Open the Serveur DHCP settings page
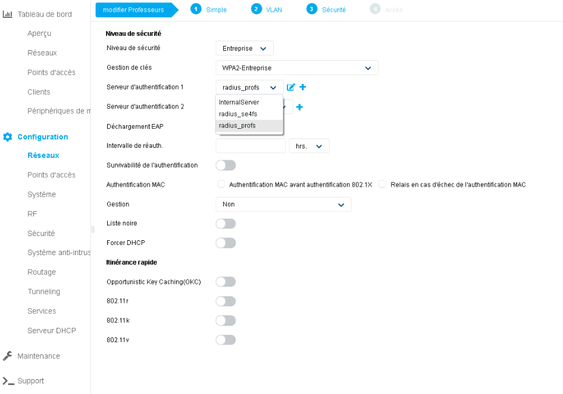Image resolution: width=563 pixels, height=394 pixels. (x=51, y=331)
